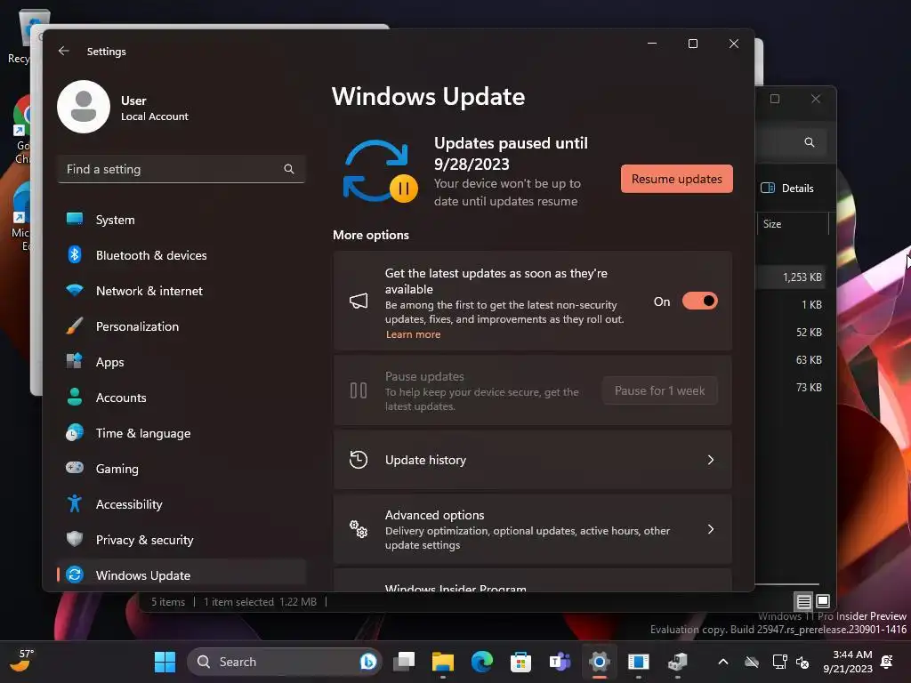Switch File Explorer to details list view
The height and width of the screenshot is (683, 911).
point(803,601)
